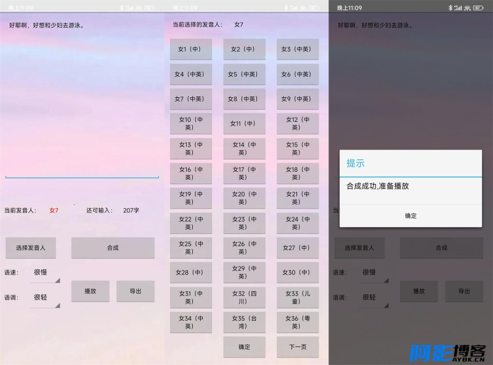
Task: Open dimmed 语速 dropdown in right screen
Action: pyautogui.click(x=373, y=273)
